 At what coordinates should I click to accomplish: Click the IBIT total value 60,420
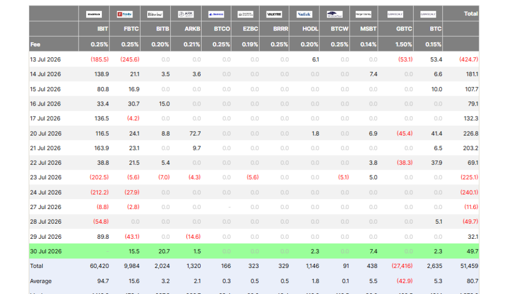(x=99, y=266)
